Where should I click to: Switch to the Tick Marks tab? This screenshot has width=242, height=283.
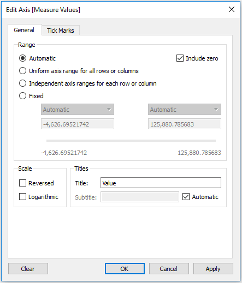(61, 31)
